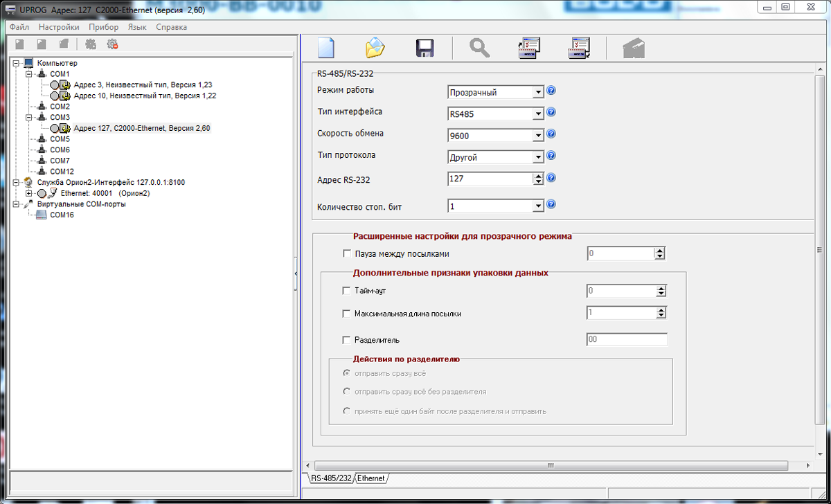This screenshot has width=831, height=504.
Task: Open a configuration file with the folder icon
Action: pyautogui.click(x=375, y=48)
